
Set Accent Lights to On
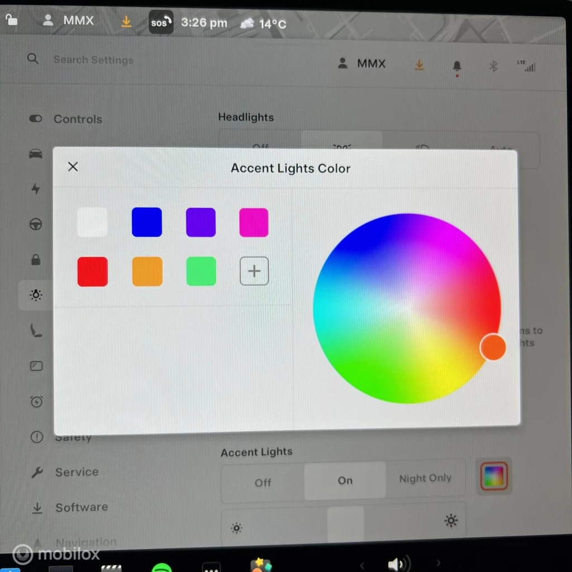tap(345, 480)
